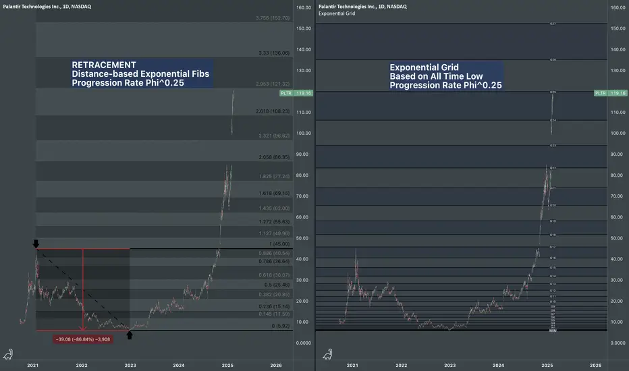Click 0.0000 on left chart price axis

[304, 343]
